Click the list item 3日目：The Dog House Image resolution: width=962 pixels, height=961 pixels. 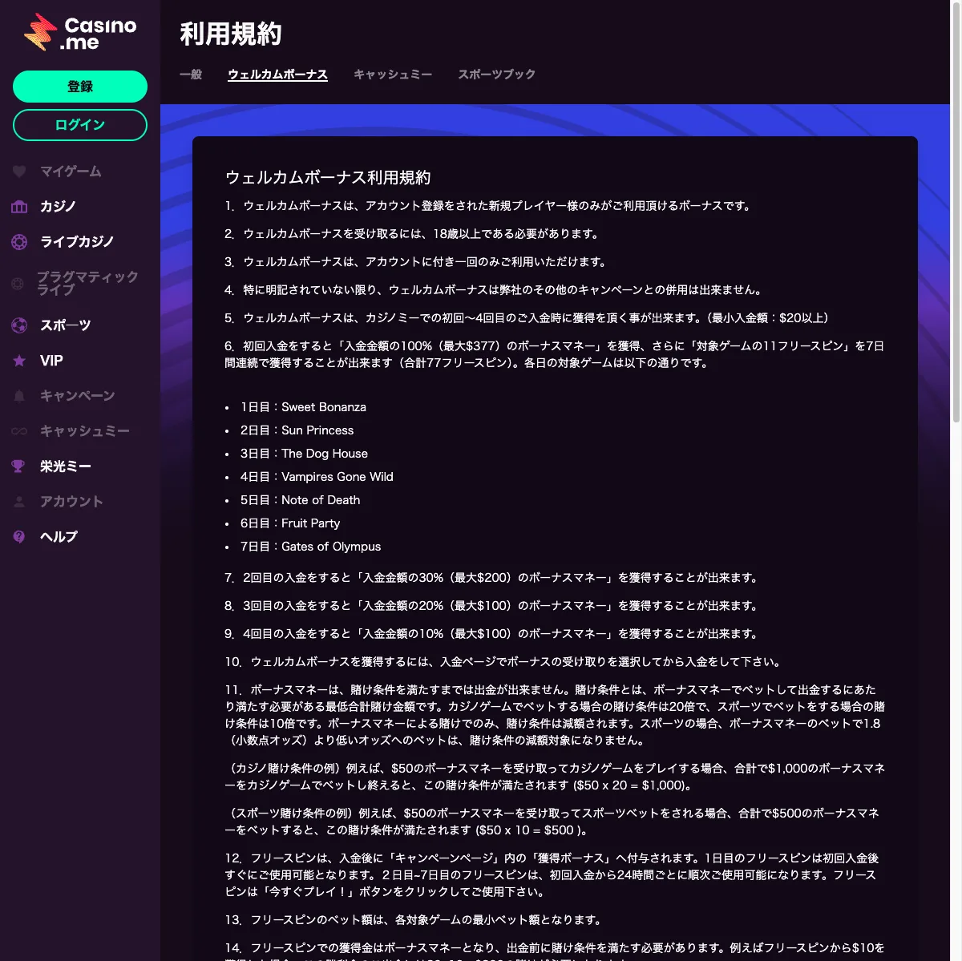(304, 454)
